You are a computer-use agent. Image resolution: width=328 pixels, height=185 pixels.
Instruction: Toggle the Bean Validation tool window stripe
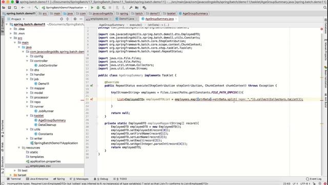(x=326, y=77)
